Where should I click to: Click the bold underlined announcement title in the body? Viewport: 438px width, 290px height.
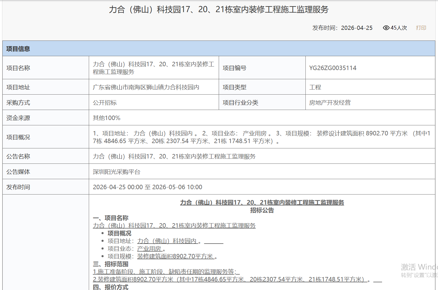coord(262,202)
